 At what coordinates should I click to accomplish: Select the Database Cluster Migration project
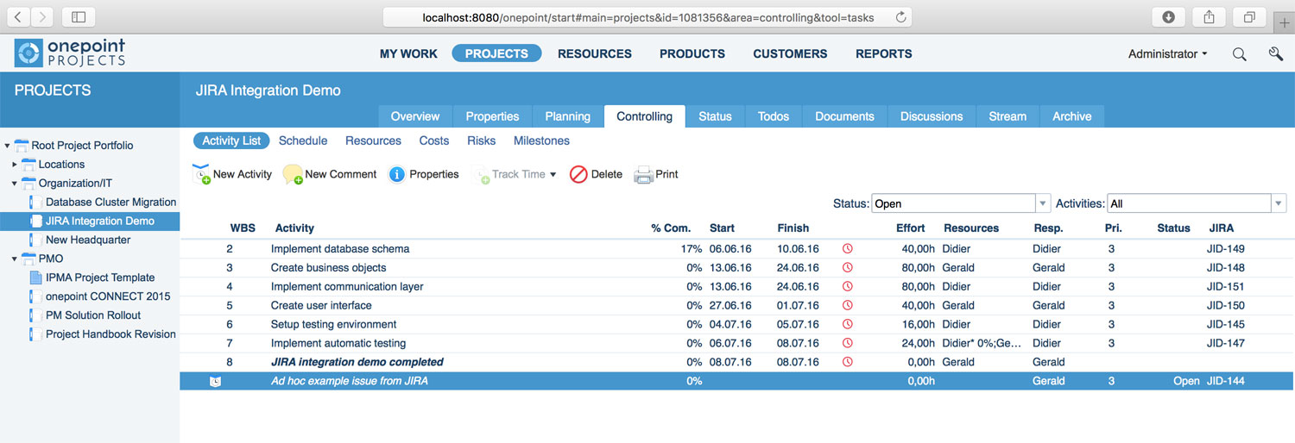pos(111,202)
